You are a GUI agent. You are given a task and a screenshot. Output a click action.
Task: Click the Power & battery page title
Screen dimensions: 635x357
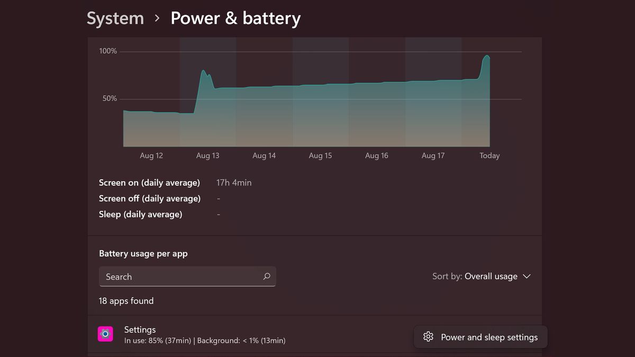235,19
